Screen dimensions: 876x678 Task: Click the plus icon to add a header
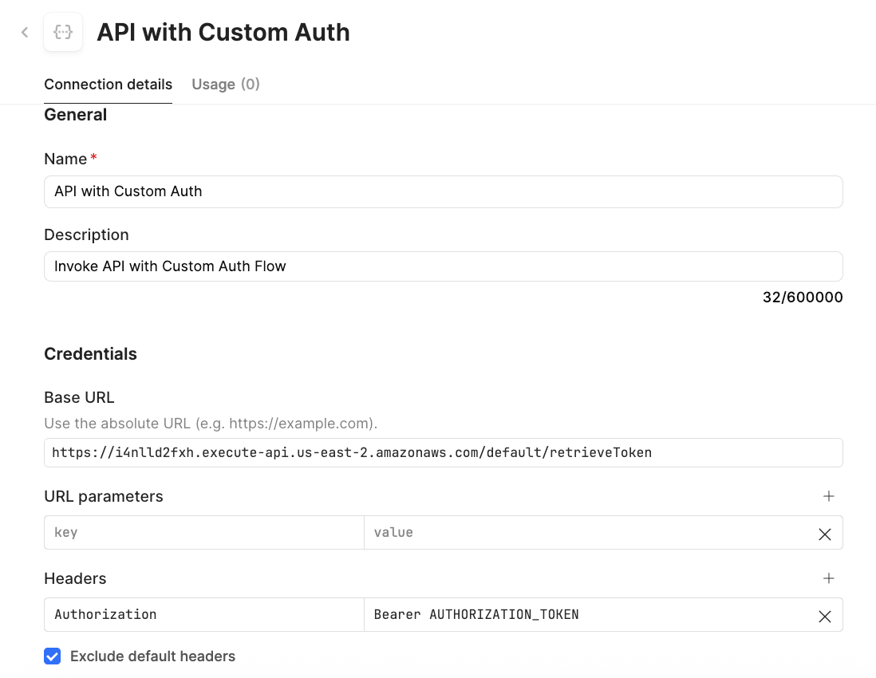pos(829,578)
